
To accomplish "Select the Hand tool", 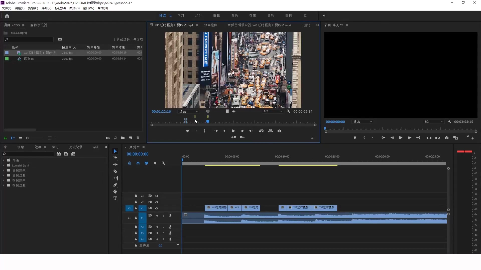I will tap(115, 192).
